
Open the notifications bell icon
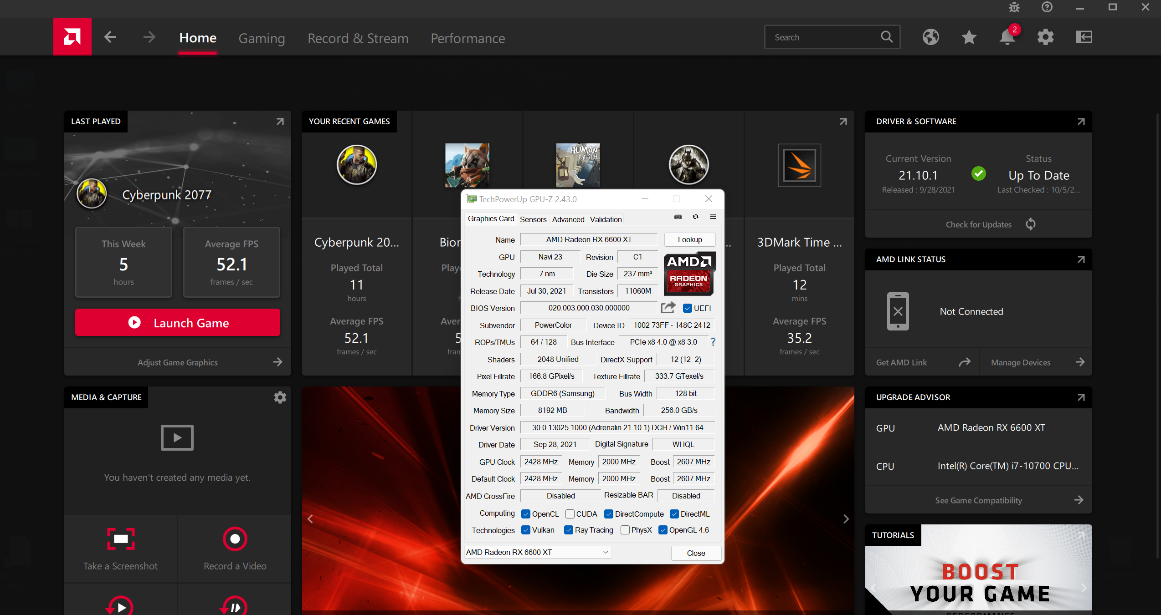(1007, 37)
